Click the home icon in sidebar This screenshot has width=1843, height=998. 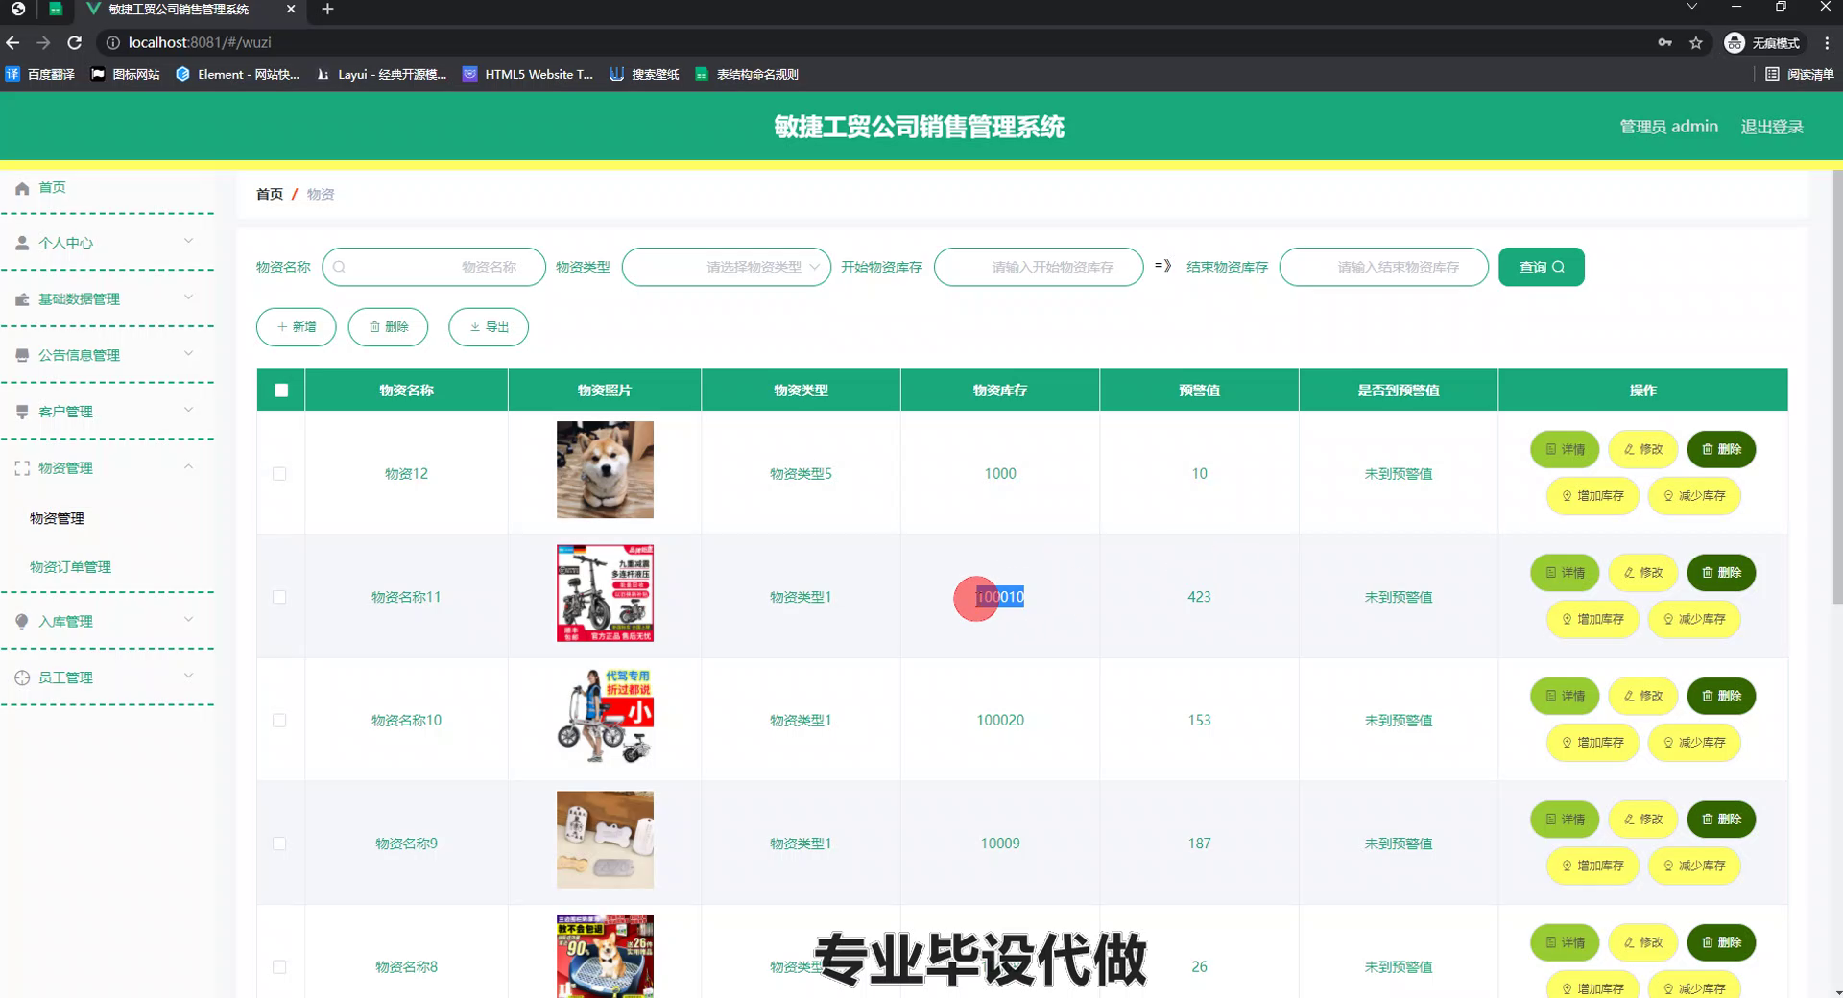tap(22, 189)
